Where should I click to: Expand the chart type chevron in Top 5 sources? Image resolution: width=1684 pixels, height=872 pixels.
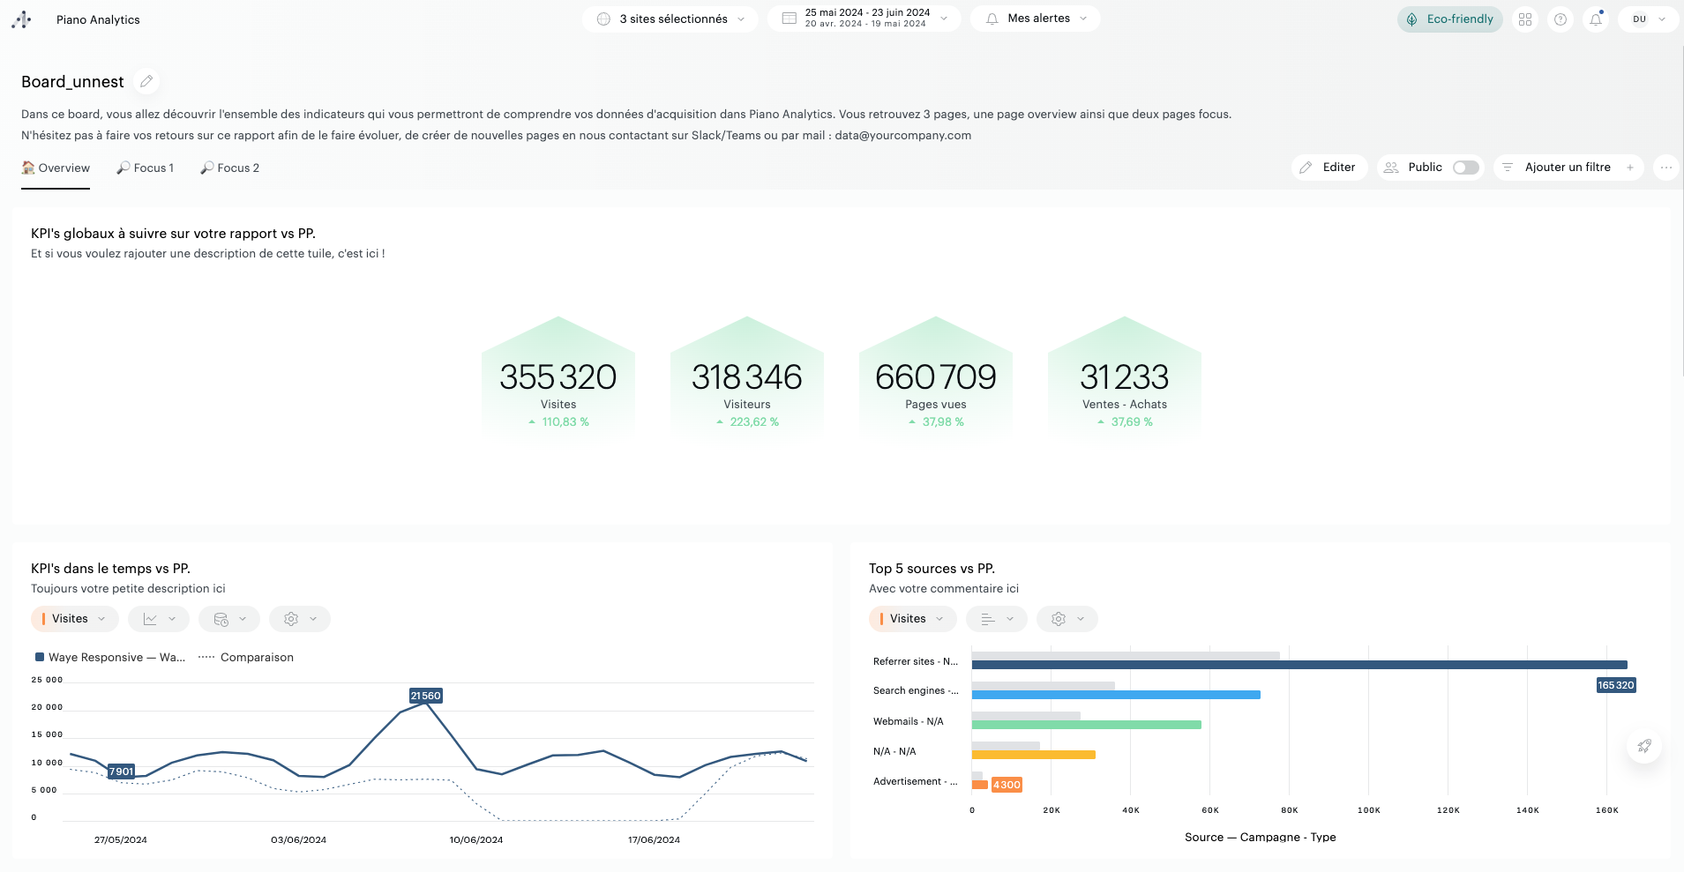pos(1010,619)
